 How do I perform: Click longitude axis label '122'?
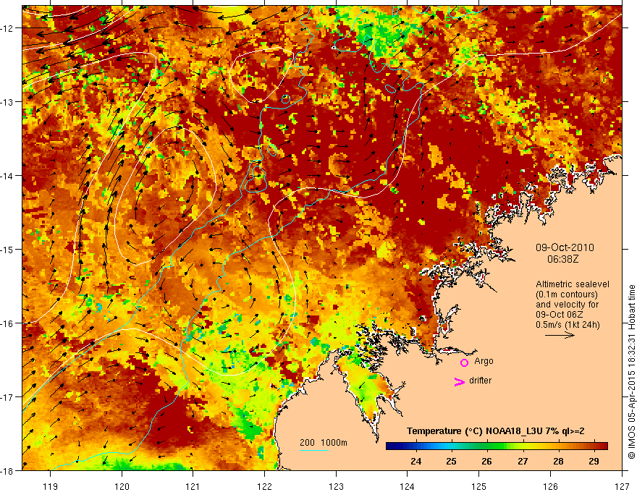(264, 486)
